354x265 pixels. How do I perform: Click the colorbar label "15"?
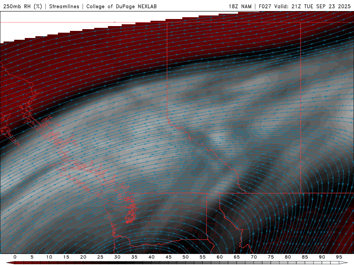[x=66, y=257]
